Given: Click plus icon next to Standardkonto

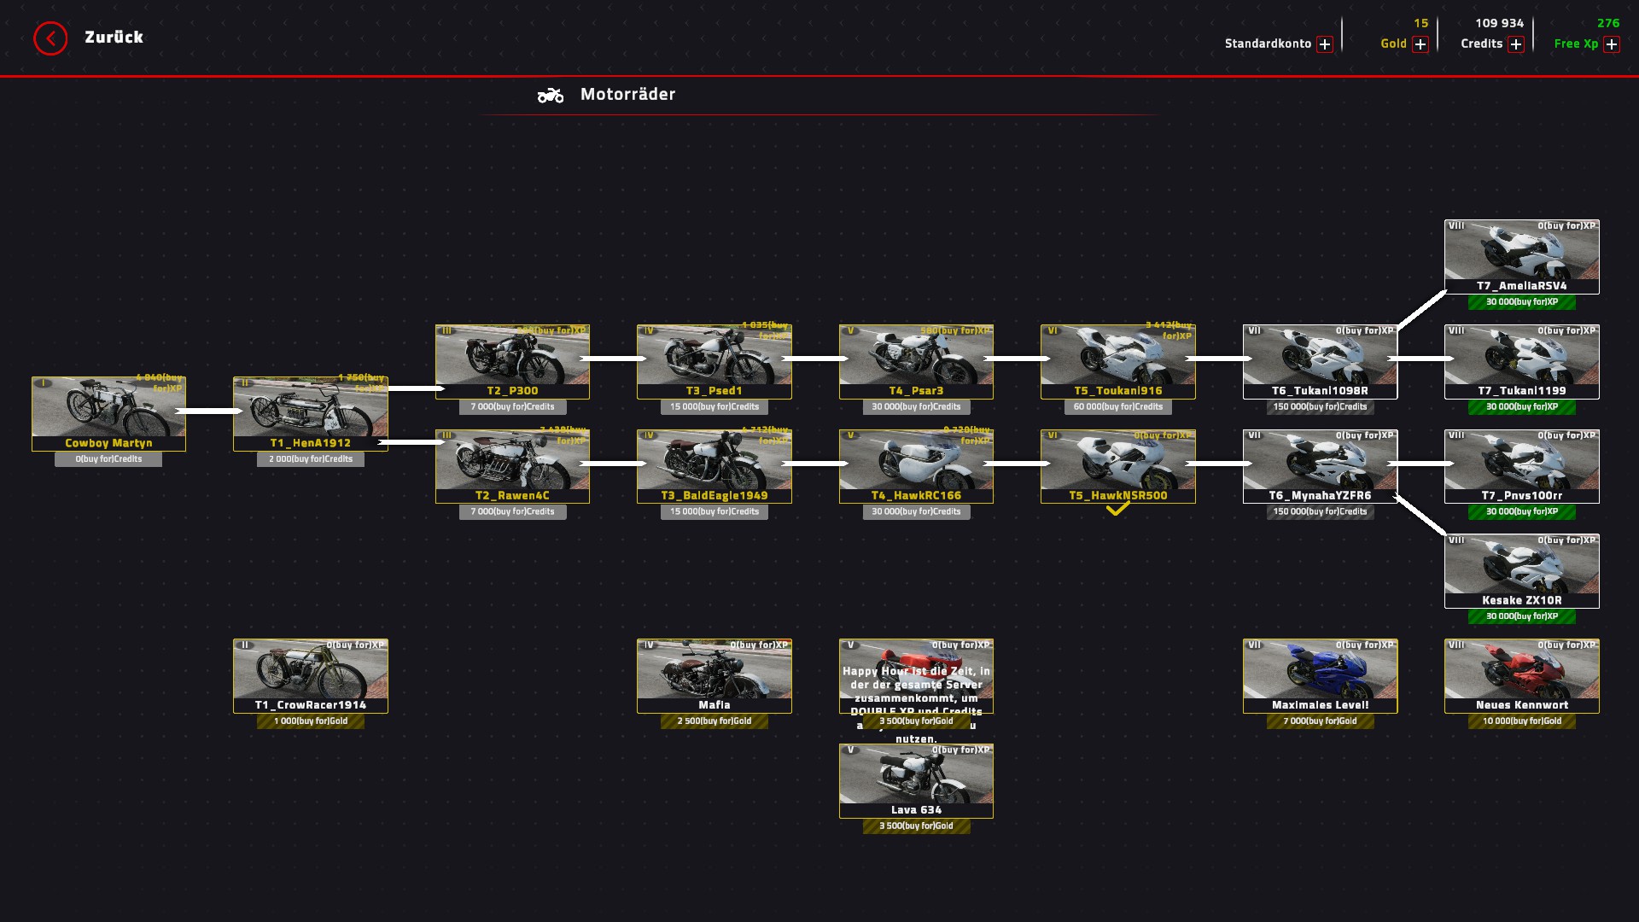Looking at the screenshot, I should (x=1325, y=44).
